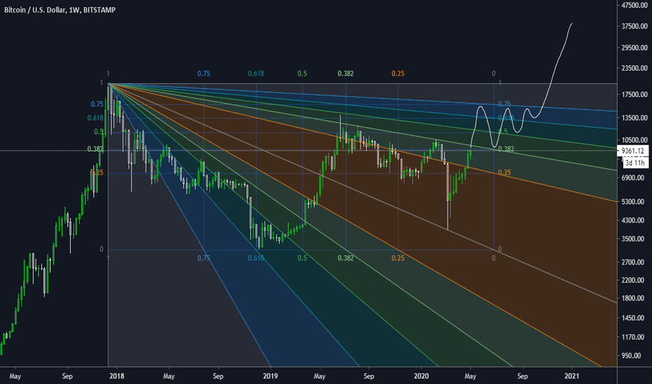Click the 0.618 label left of the 2018 candles

click(x=95, y=118)
